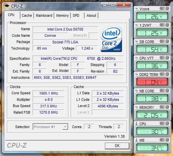173x156 pixels.
Task: Click the rated FSB value "1270.0 MHz"
Action: click(x=49, y=112)
